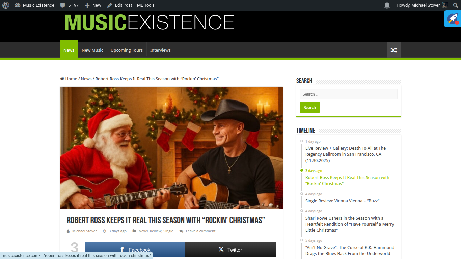Go to the Interviews nav item
This screenshot has width=461, height=259.
click(160, 50)
